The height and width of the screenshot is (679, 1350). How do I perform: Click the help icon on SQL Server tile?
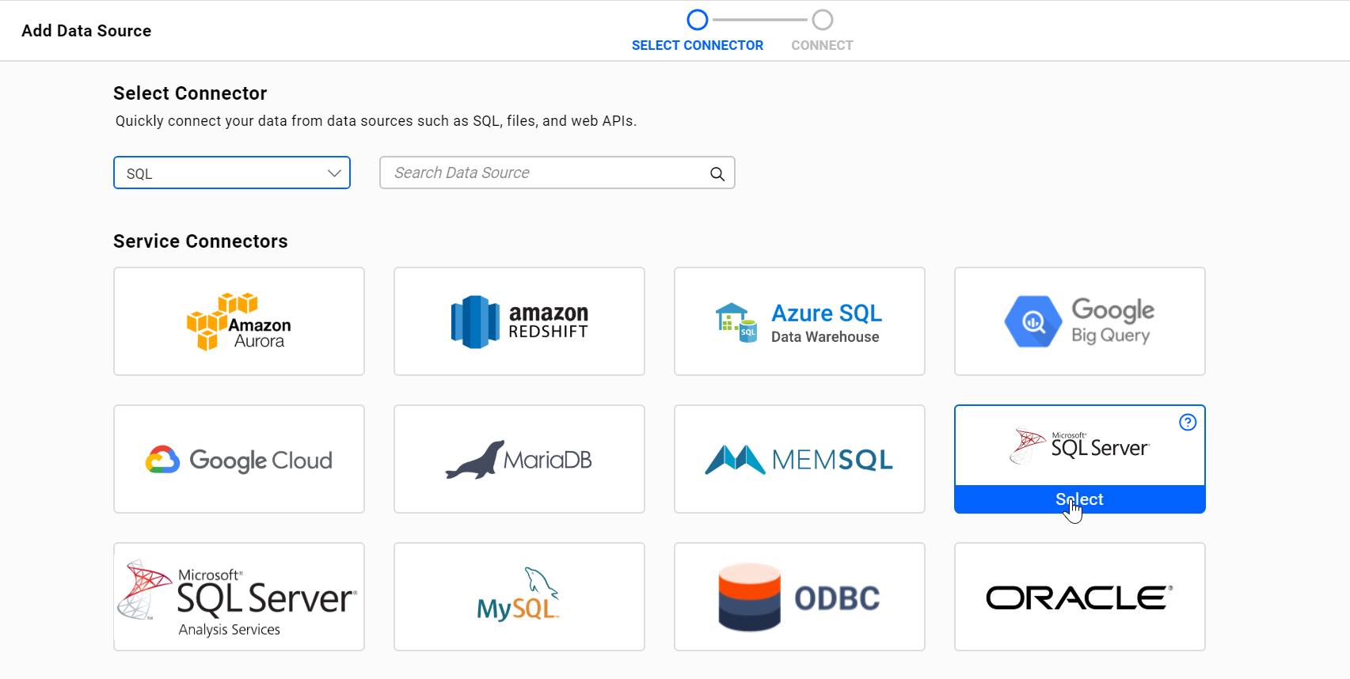click(x=1188, y=423)
